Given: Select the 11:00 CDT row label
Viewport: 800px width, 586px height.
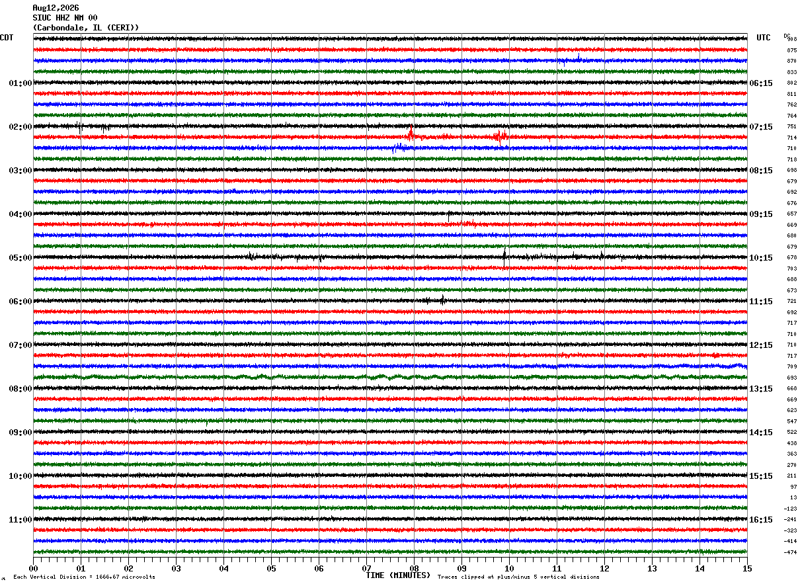Looking at the screenshot, I should pyautogui.click(x=20, y=520).
